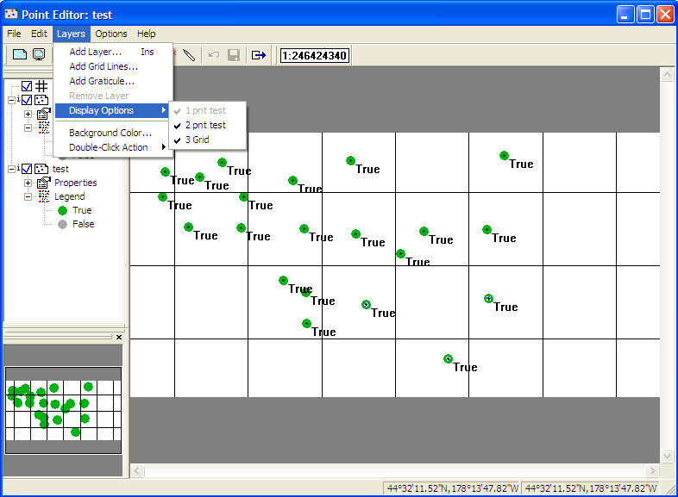Collapse the upper point layer node
678x497 pixels.
coord(12,101)
